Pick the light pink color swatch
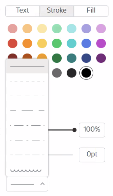Viewport: 113px width, 196px height. pyautogui.click(x=12, y=29)
